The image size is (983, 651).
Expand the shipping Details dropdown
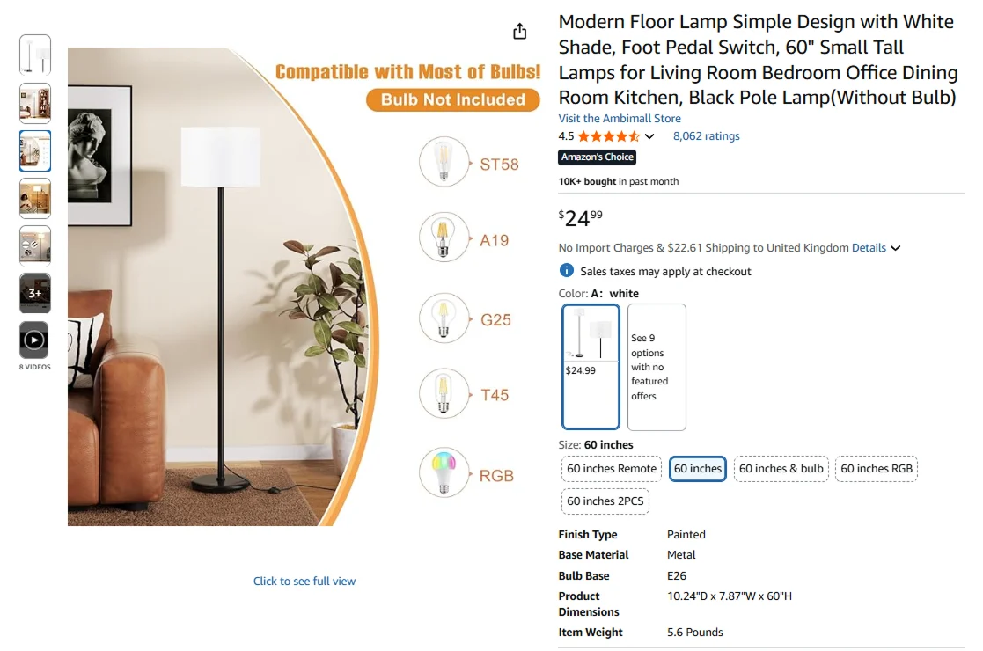coord(874,247)
